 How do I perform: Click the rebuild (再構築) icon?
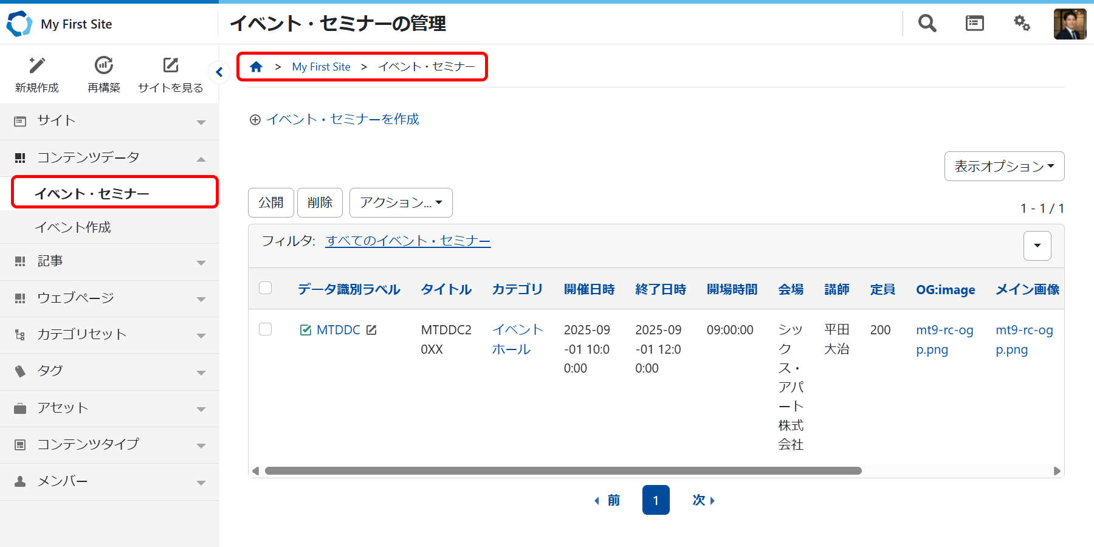click(x=104, y=66)
